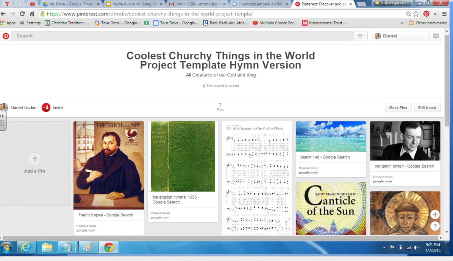Click the Windows Start button
Image resolution: width=453 pixels, height=261 pixels.
point(6,247)
